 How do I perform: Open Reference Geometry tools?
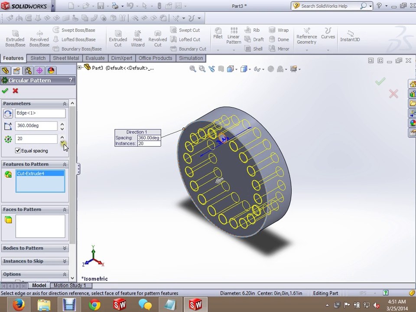tap(306, 36)
